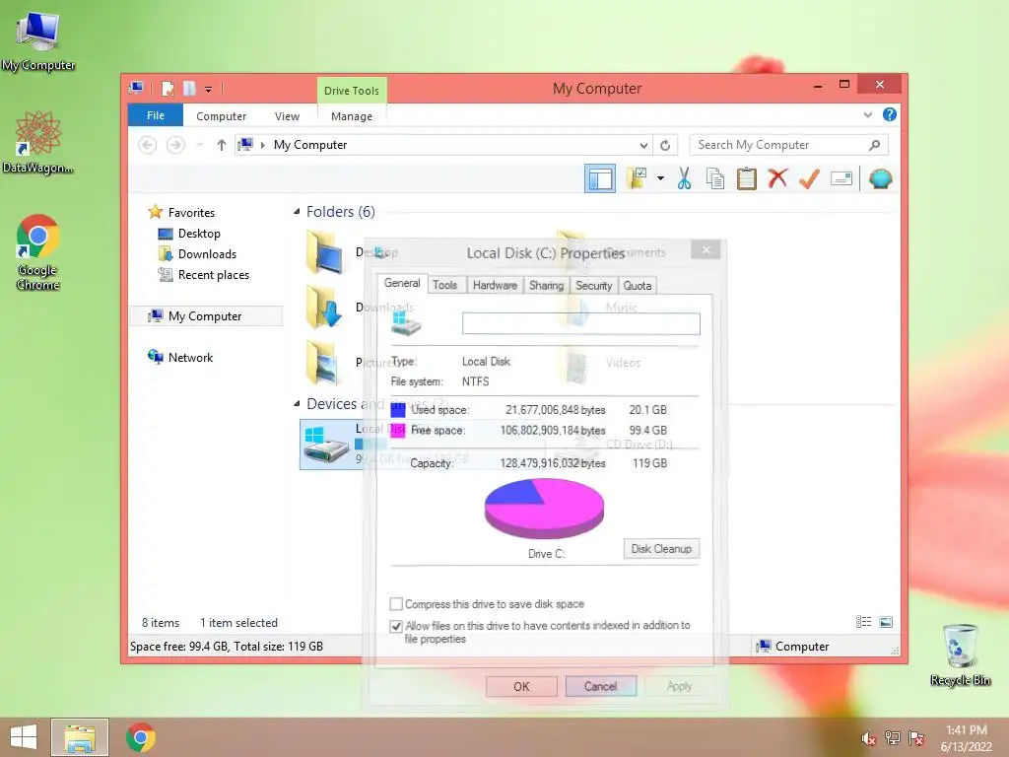The width and height of the screenshot is (1009, 757).
Task: Click the Properties quick access icon in title bar
Action: pyautogui.click(x=168, y=88)
